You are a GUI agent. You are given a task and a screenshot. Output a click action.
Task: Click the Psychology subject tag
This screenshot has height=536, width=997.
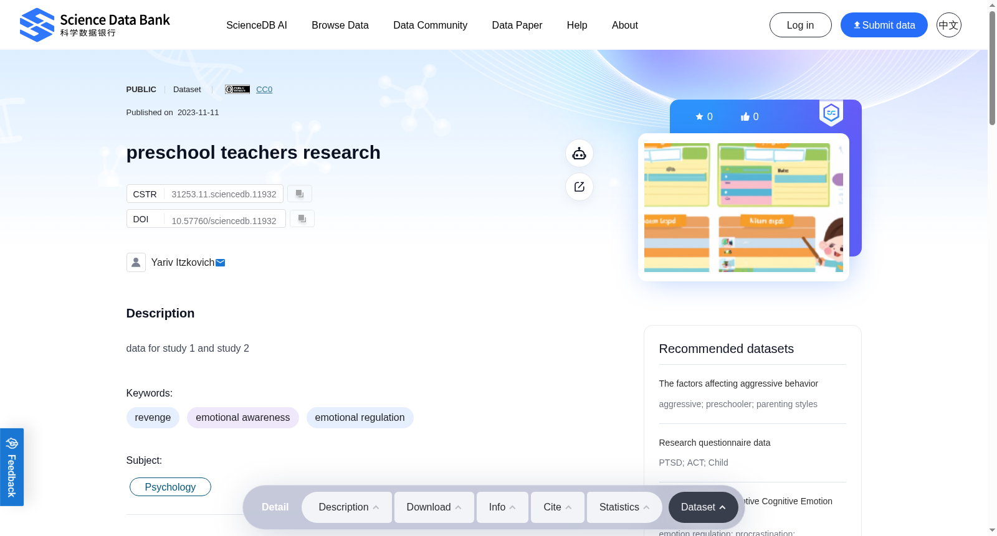170,487
